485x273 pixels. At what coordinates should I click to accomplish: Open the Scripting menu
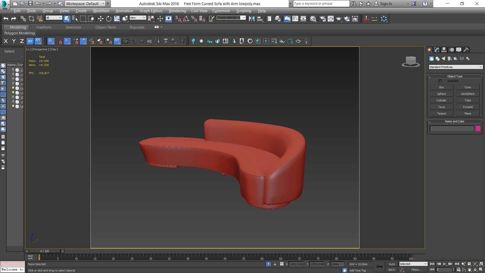244,11
